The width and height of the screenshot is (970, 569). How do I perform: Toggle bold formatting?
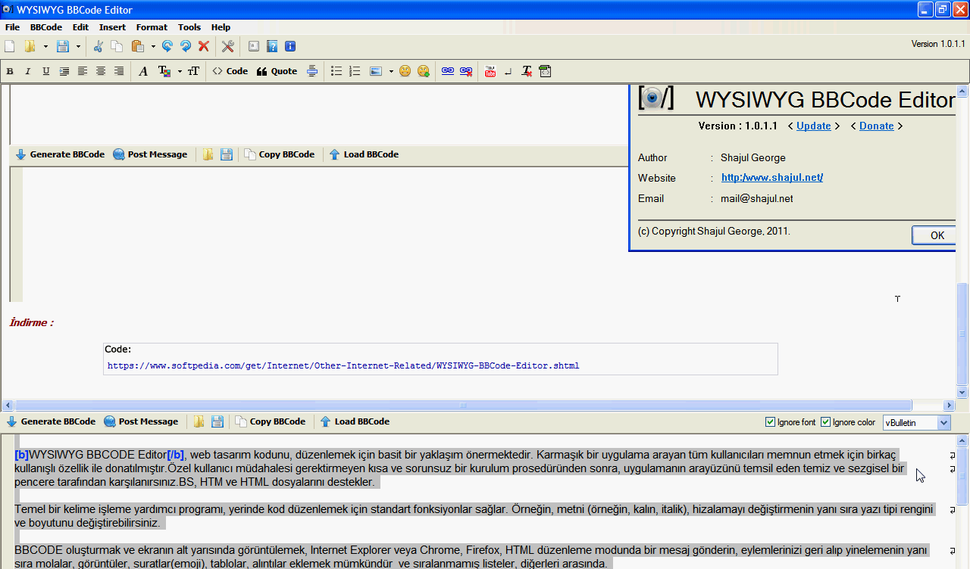[10, 72]
